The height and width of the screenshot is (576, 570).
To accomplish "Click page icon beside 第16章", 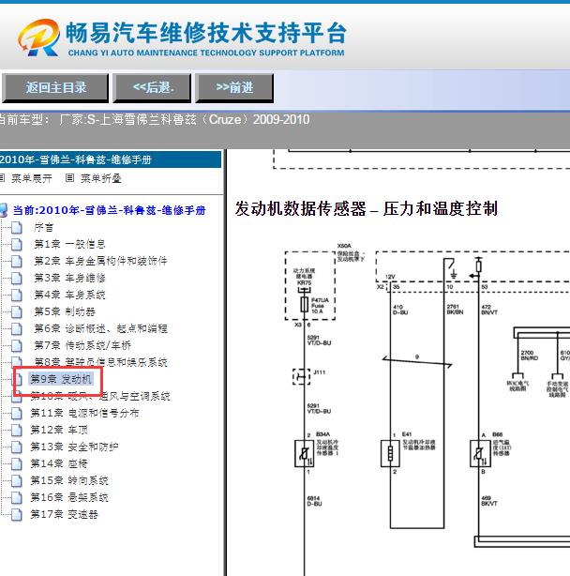I will point(17,498).
